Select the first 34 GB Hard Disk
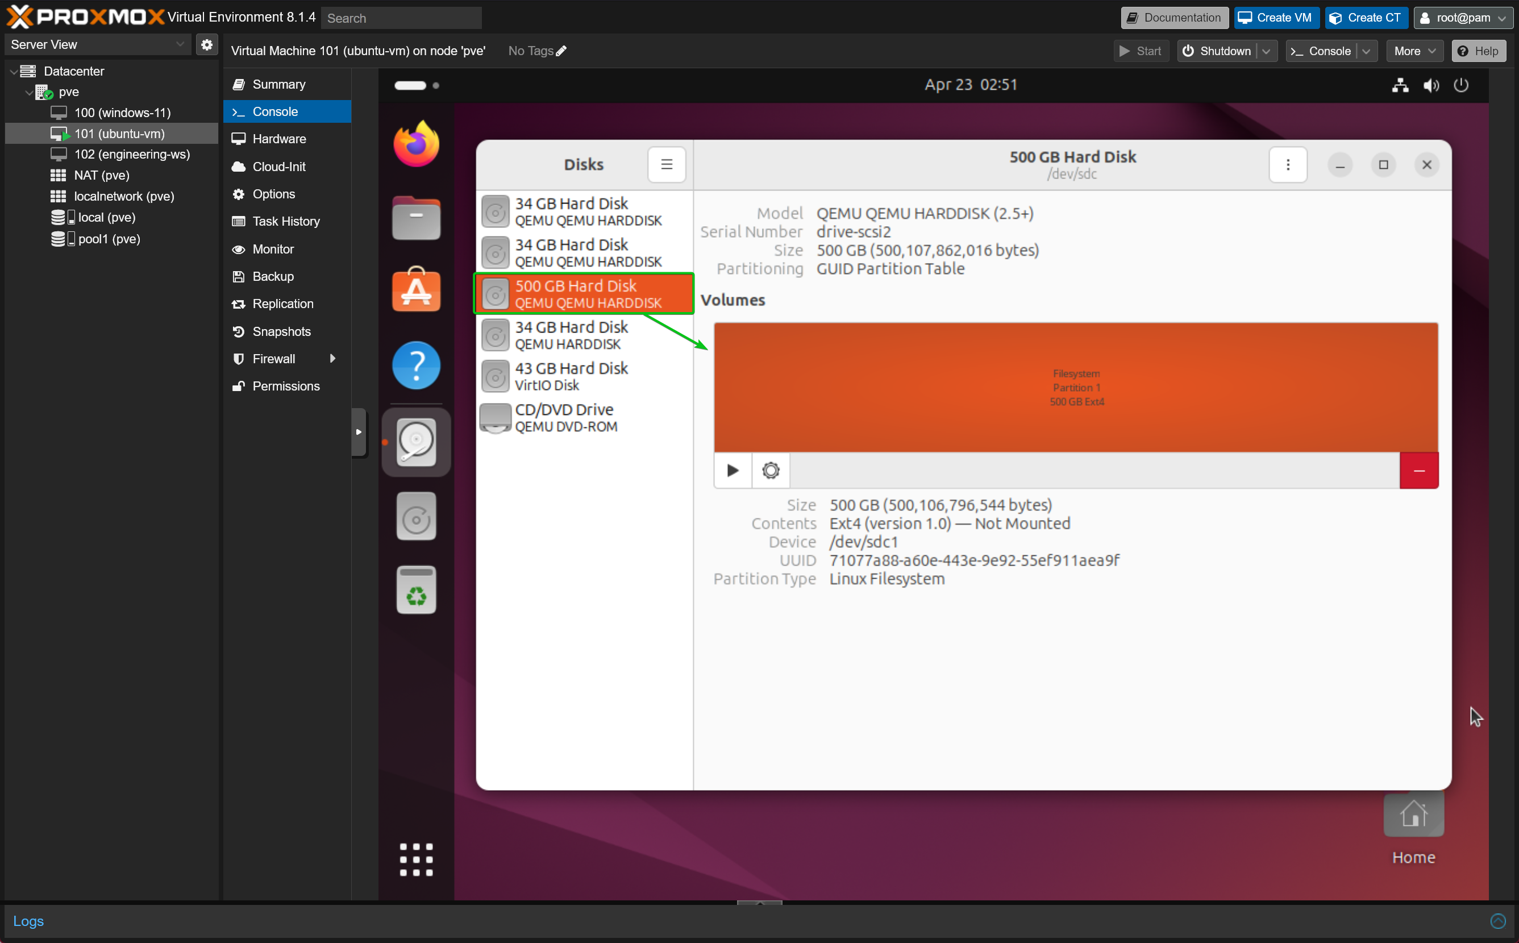 (x=584, y=211)
